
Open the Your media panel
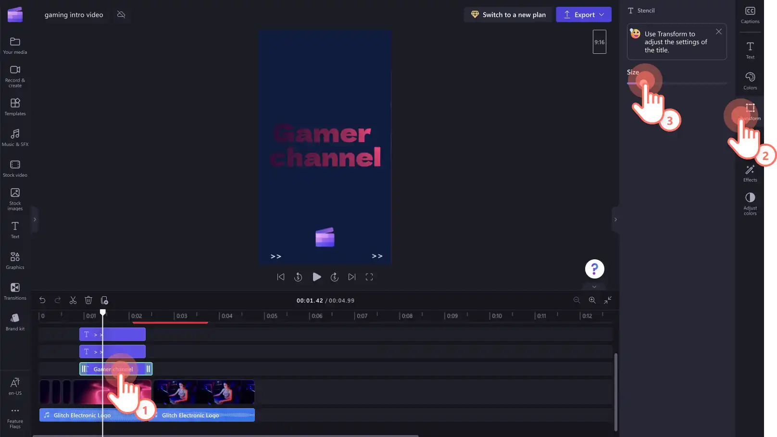[x=15, y=46]
